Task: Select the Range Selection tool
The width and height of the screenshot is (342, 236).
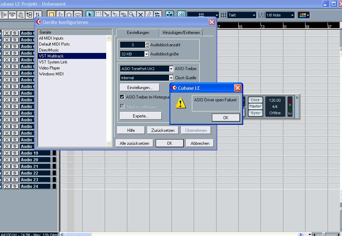Action: pyautogui.click(x=98, y=15)
